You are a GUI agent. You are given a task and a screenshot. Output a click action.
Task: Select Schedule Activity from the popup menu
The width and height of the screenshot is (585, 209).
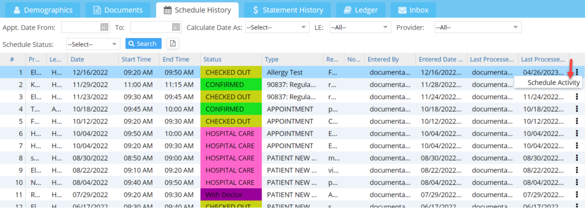(553, 83)
